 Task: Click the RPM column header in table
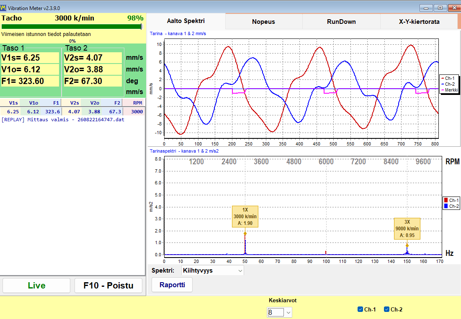pos(134,103)
